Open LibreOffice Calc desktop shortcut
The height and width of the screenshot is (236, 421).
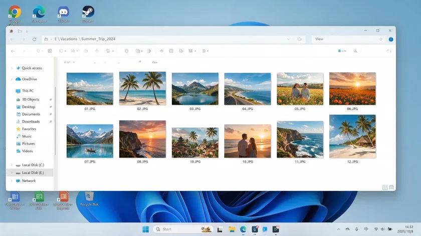[x=39, y=200]
